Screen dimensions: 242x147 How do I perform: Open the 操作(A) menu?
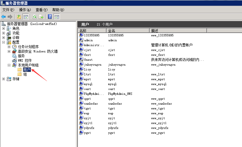point(25,10)
